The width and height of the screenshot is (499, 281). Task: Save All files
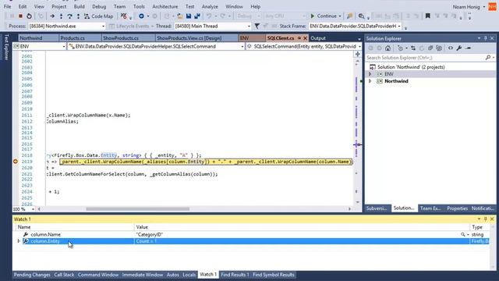(x=197, y=16)
